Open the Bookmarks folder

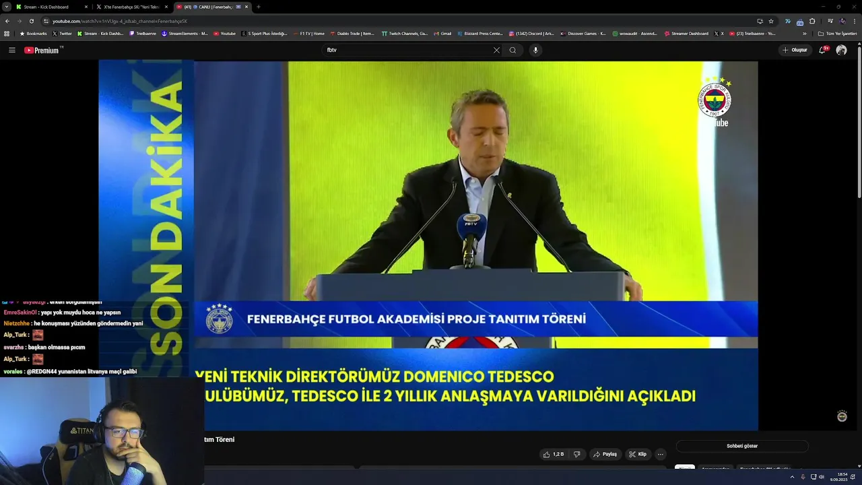[x=32, y=33]
